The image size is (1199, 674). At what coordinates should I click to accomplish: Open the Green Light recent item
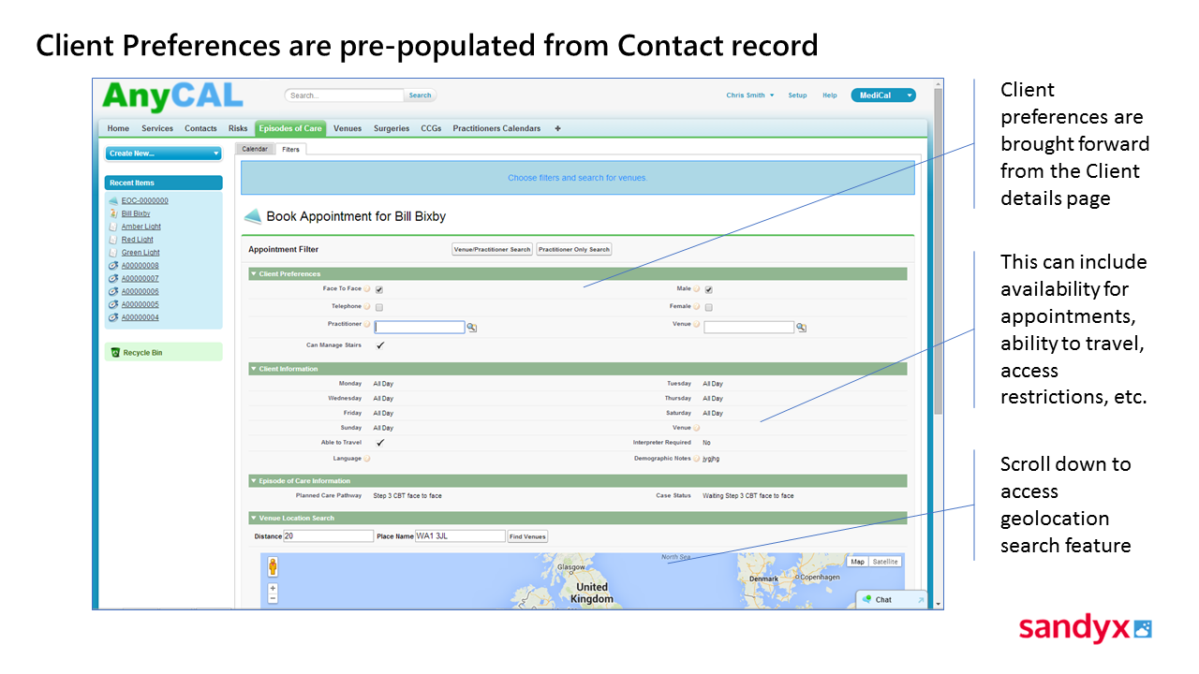pos(141,253)
